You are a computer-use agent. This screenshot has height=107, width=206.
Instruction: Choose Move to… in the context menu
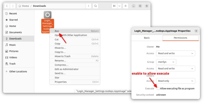click(x=75, y=48)
